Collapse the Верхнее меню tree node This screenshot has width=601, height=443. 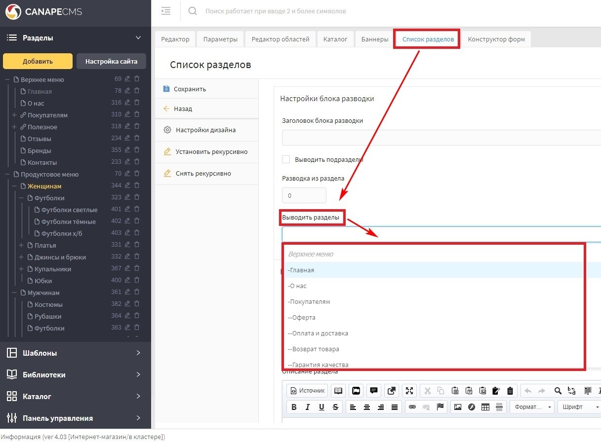pyautogui.click(x=7, y=79)
